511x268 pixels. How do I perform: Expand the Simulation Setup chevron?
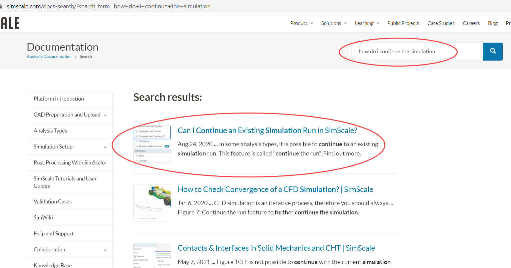click(105, 147)
